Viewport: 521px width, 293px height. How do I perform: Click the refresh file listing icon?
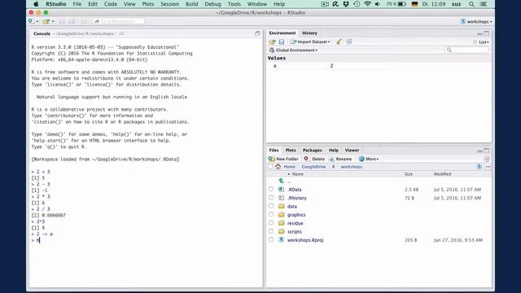(487, 160)
